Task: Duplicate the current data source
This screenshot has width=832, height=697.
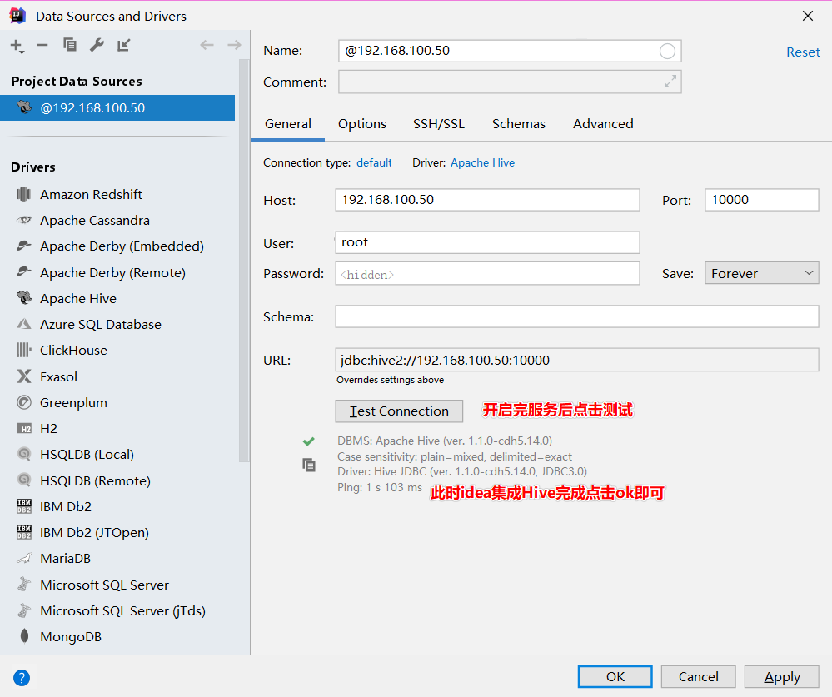Action: [70, 46]
